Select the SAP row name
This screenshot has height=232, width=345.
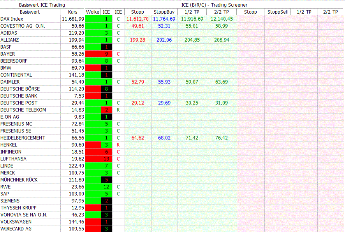coord(5,194)
